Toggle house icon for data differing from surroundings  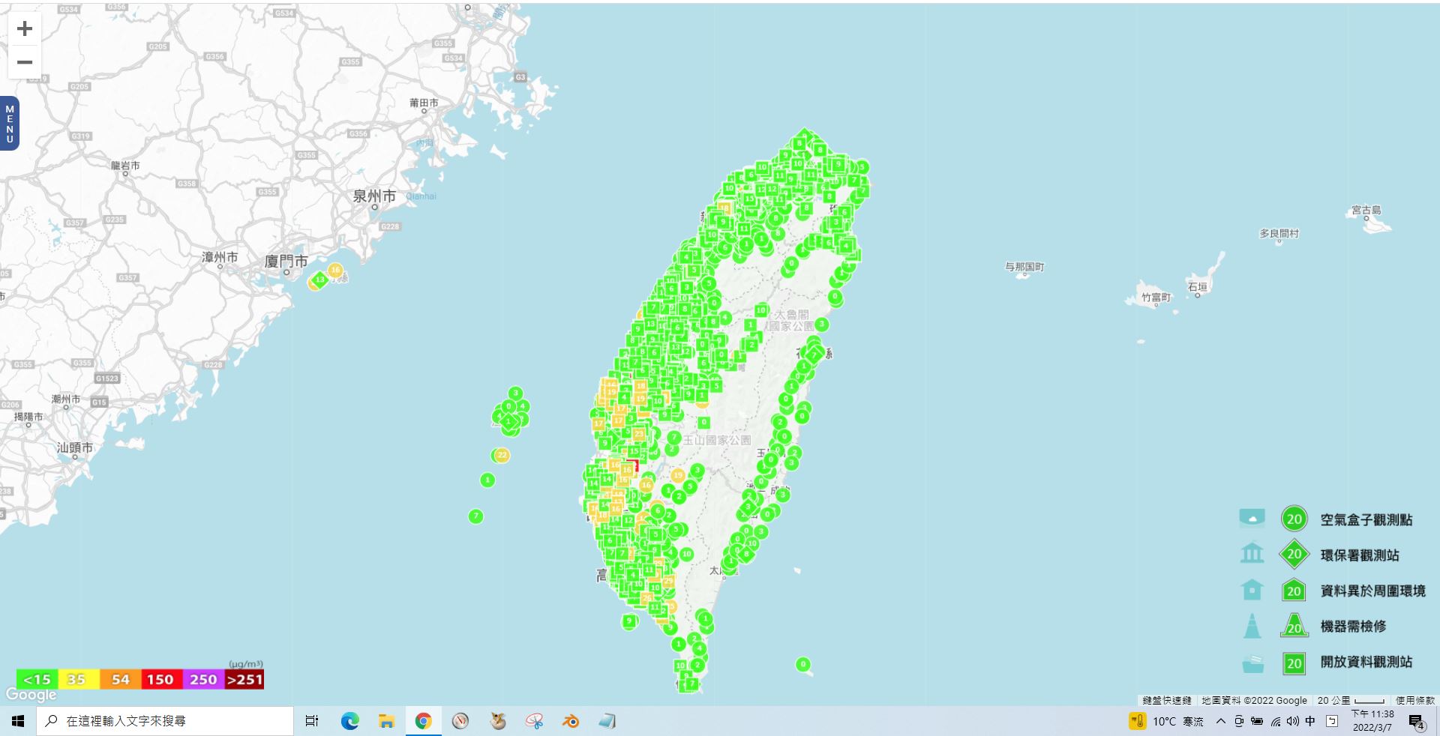click(1252, 589)
